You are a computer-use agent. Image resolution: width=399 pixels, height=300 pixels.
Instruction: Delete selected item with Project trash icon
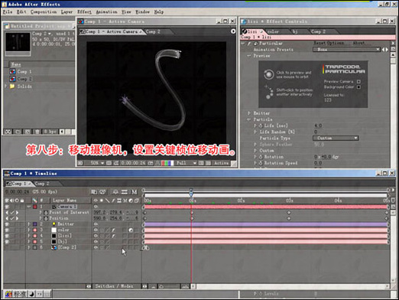37,132
